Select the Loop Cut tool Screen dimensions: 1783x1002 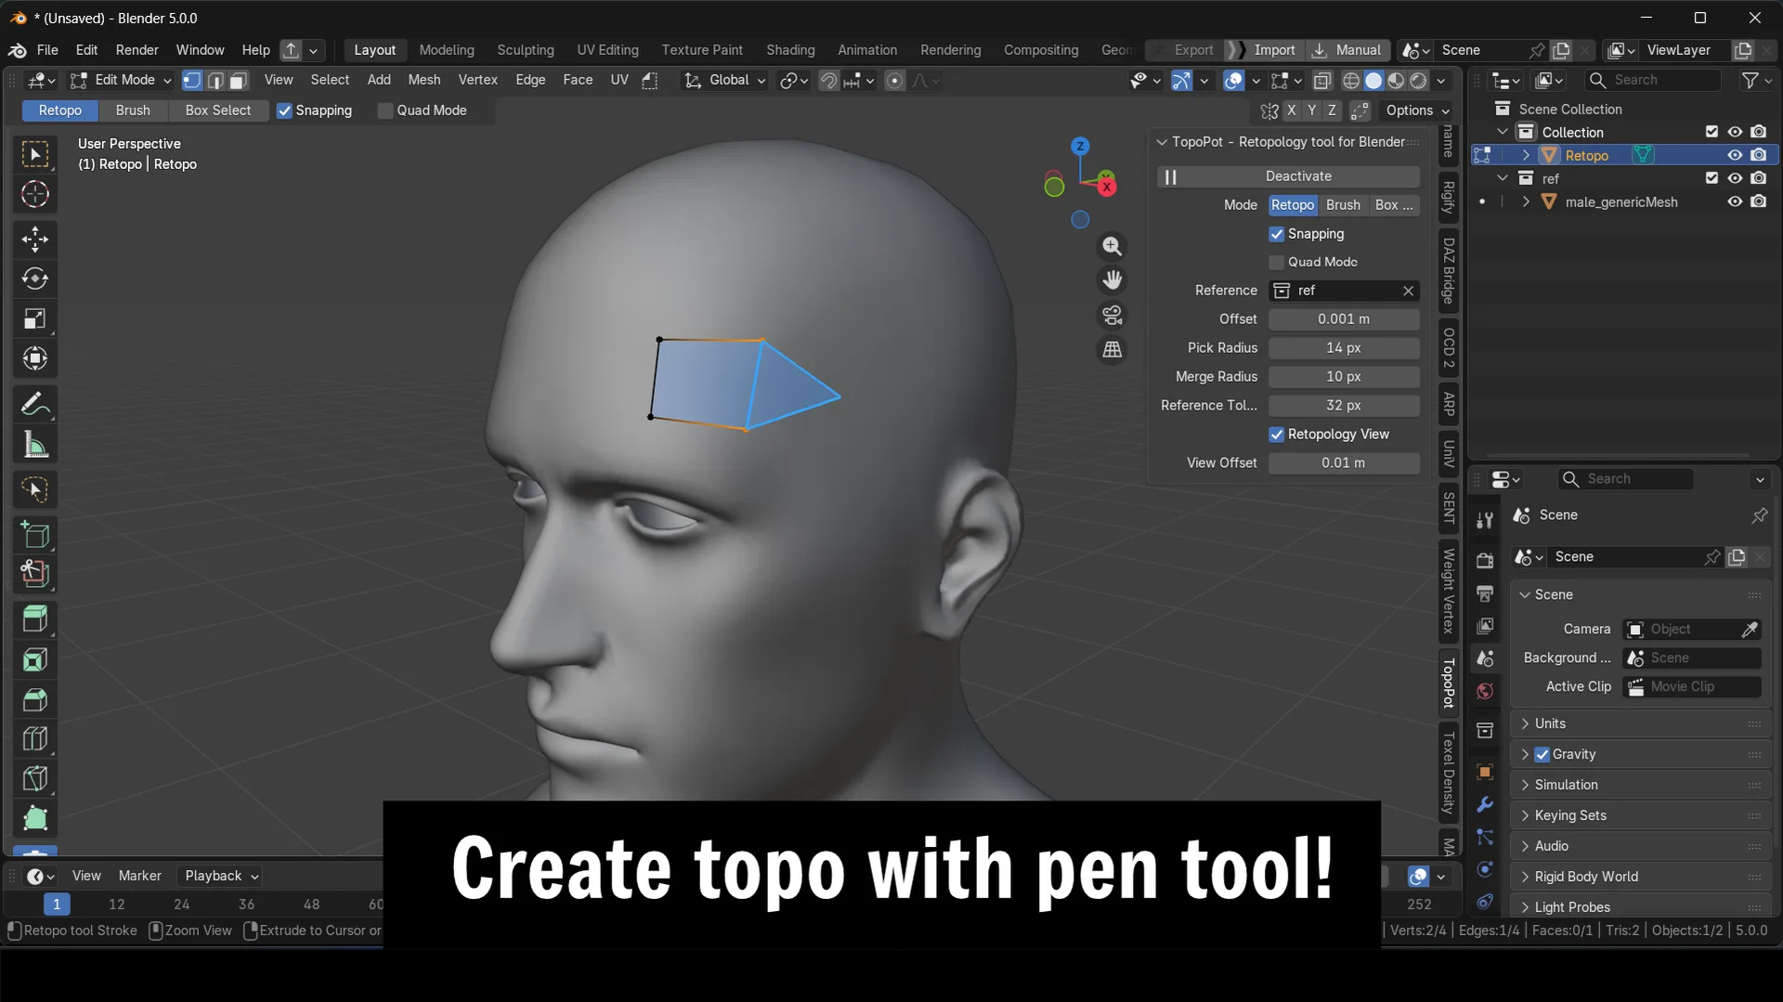pos(35,738)
